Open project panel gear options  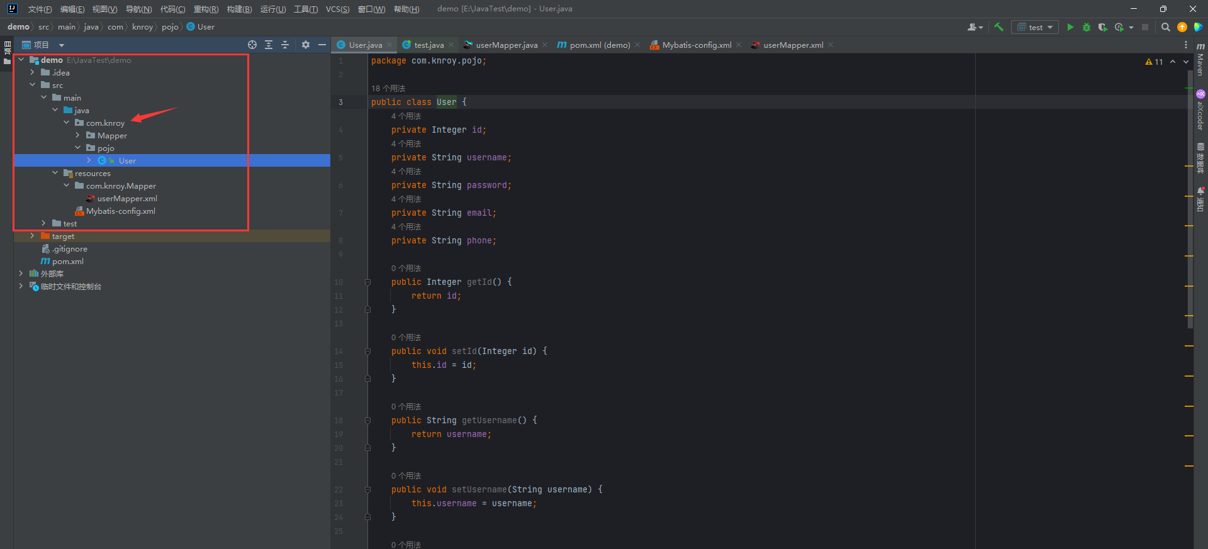[306, 45]
